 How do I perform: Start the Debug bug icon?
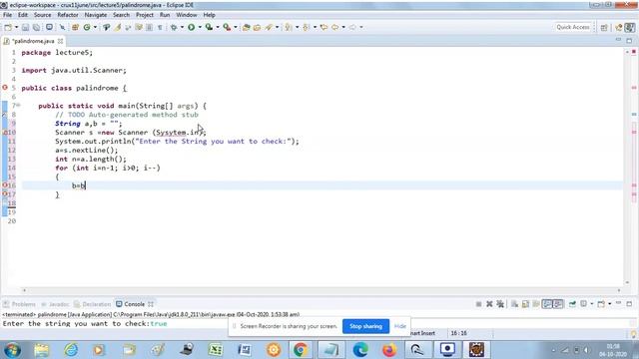[x=174, y=27]
